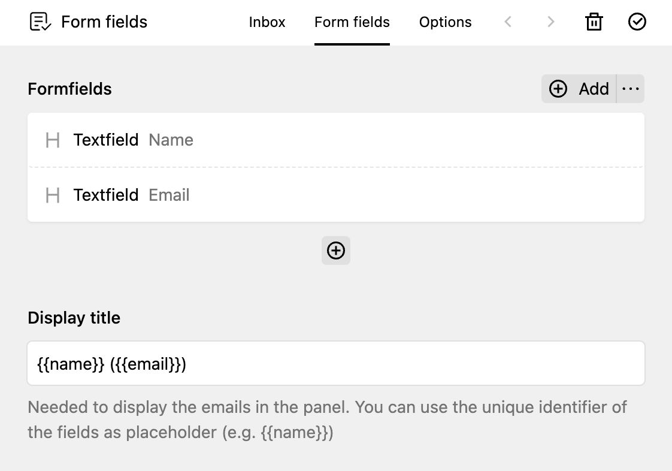Open the three-dot options menu next to Add
The width and height of the screenshot is (672, 471).
tap(631, 88)
